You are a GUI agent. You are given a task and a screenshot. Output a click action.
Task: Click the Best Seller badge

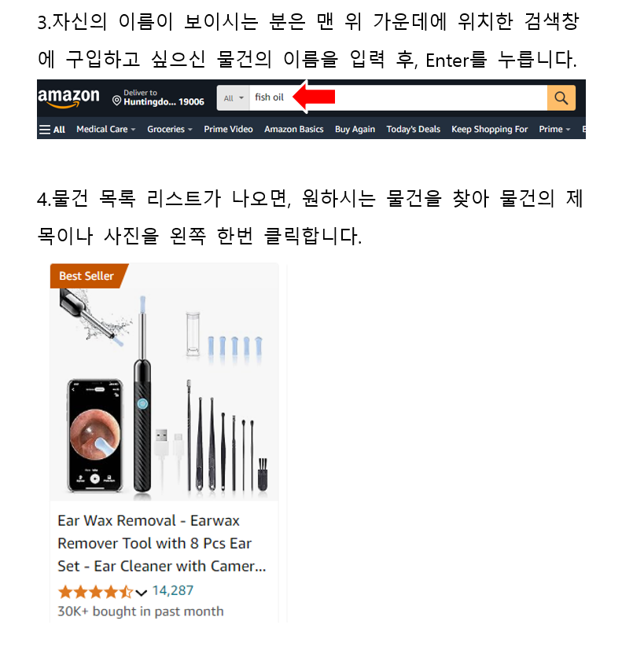click(x=86, y=276)
